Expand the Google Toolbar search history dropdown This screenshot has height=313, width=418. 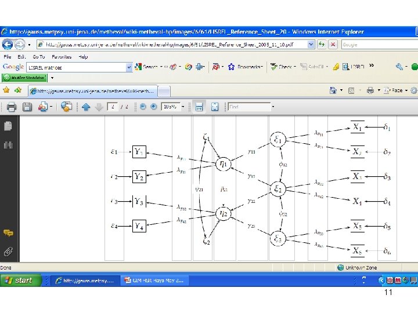click(129, 67)
